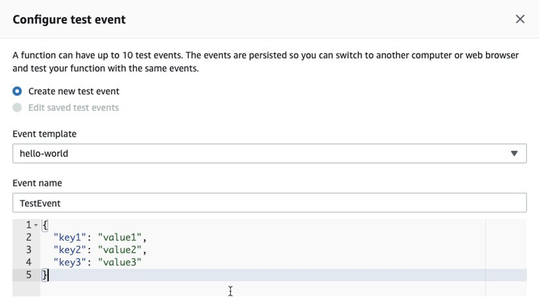The height and width of the screenshot is (297, 540).
Task: Close the Configure test event dialog
Action: pos(520,19)
